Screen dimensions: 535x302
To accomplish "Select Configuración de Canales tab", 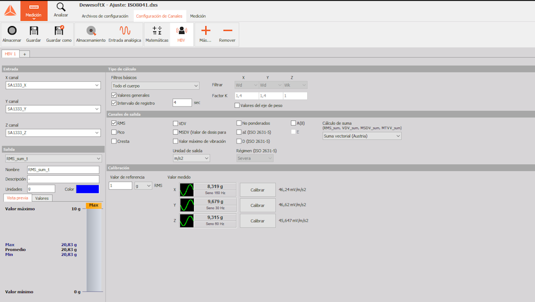I will 159,16.
